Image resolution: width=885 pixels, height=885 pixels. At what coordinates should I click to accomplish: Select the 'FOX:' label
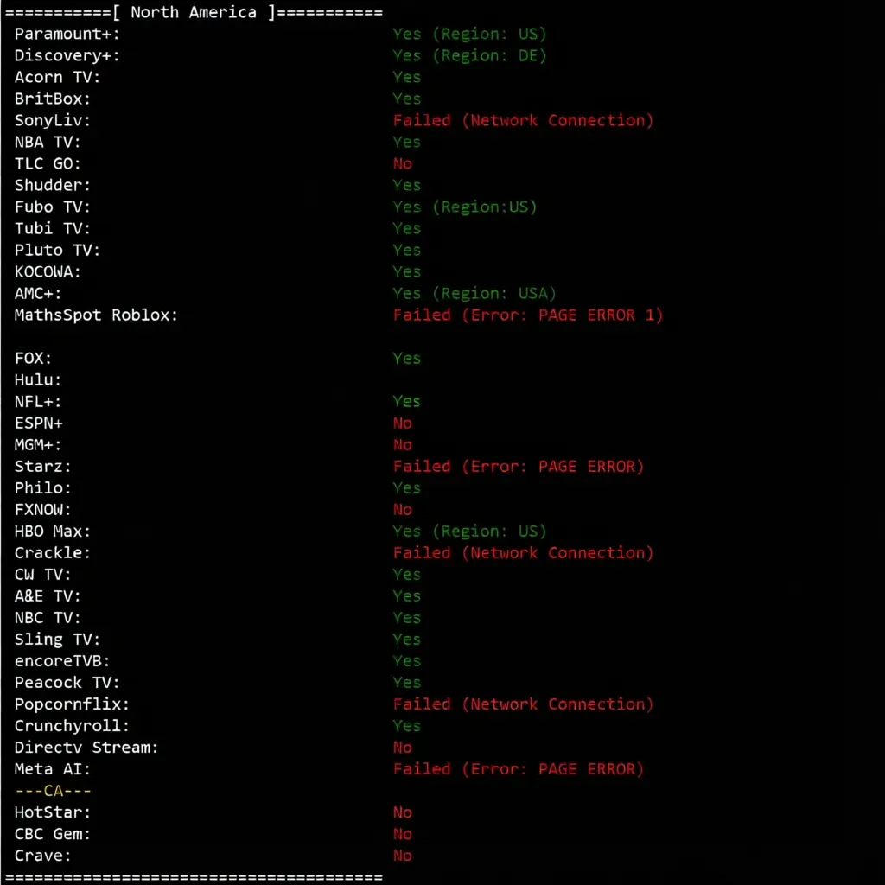point(34,359)
